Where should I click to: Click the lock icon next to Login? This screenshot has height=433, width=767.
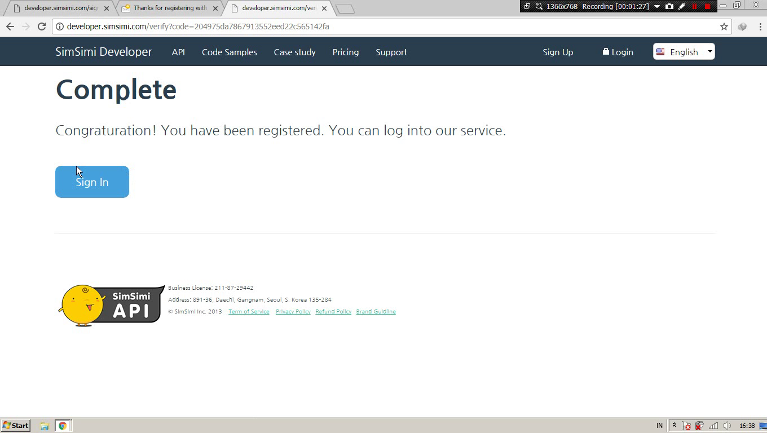(x=606, y=51)
